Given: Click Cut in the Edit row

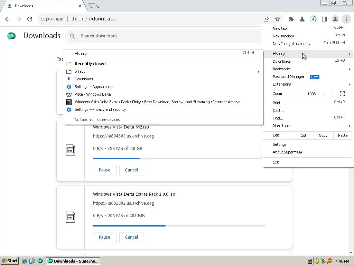Looking at the screenshot, I should 304,135.
